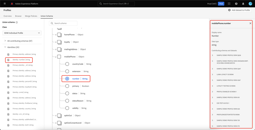Click fingerprint icon beside Primary identity: addthisfield
255x130 pixels.
8,119
